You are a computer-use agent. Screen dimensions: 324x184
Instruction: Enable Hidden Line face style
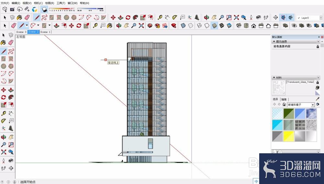pyautogui.click(x=207, y=26)
